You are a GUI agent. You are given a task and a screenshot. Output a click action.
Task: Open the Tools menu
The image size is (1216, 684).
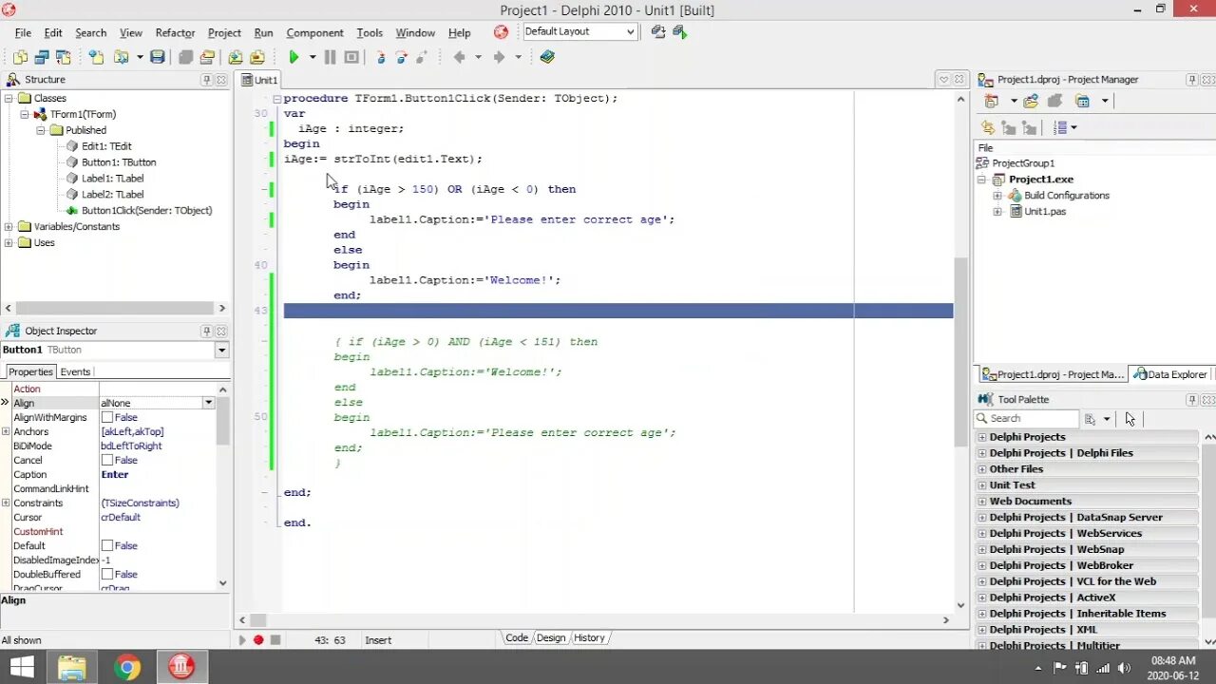370,32
